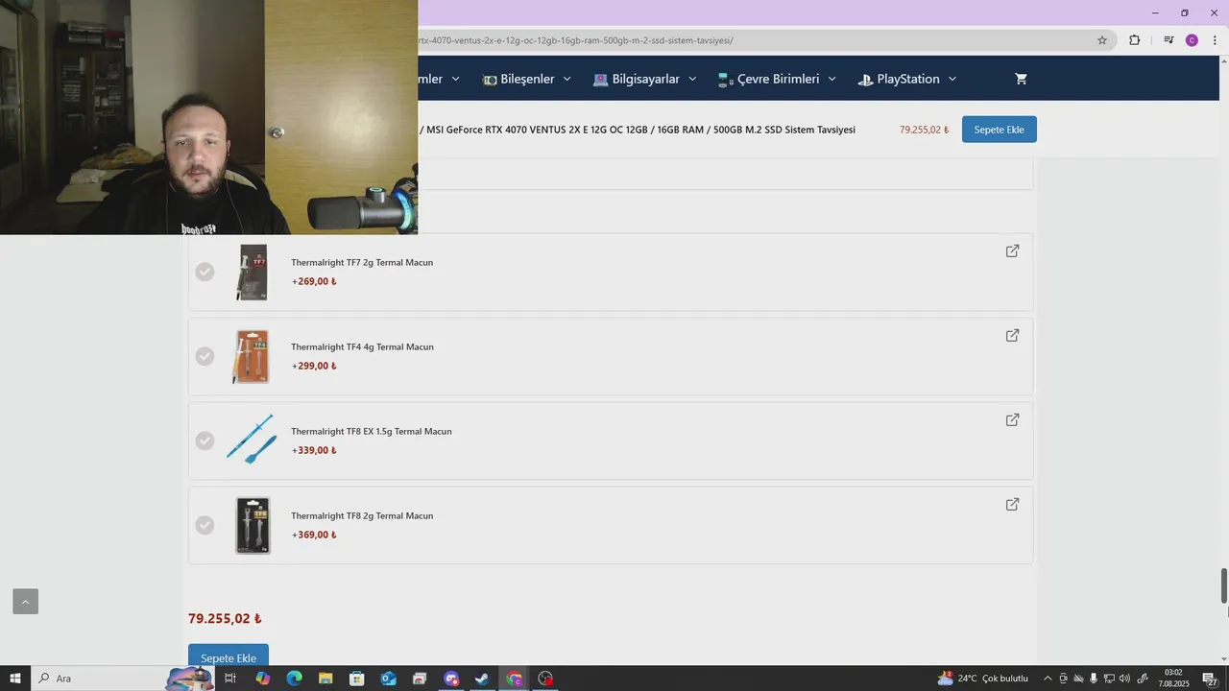This screenshot has width=1229, height=691.
Task: Open external link for Thermalright TF4 4g
Action: coord(1012,335)
